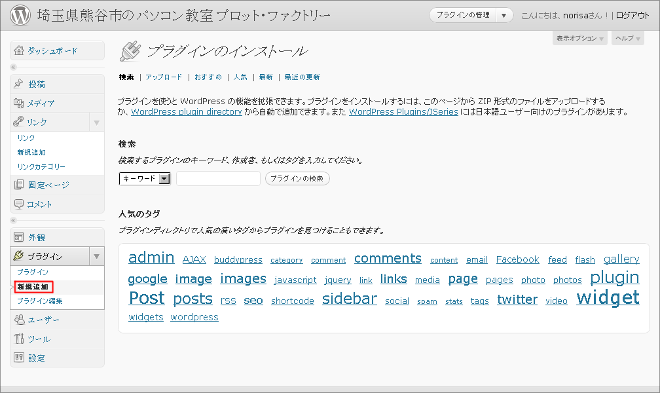Click 新規追加 under the プラグイン menu

coord(33,287)
